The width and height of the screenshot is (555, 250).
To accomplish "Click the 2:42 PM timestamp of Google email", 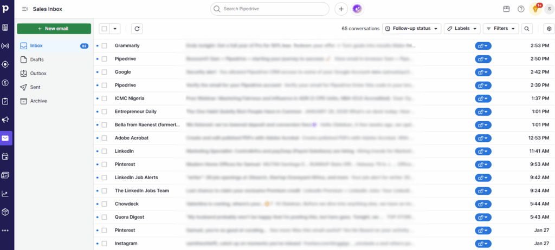I will pos(540,72).
